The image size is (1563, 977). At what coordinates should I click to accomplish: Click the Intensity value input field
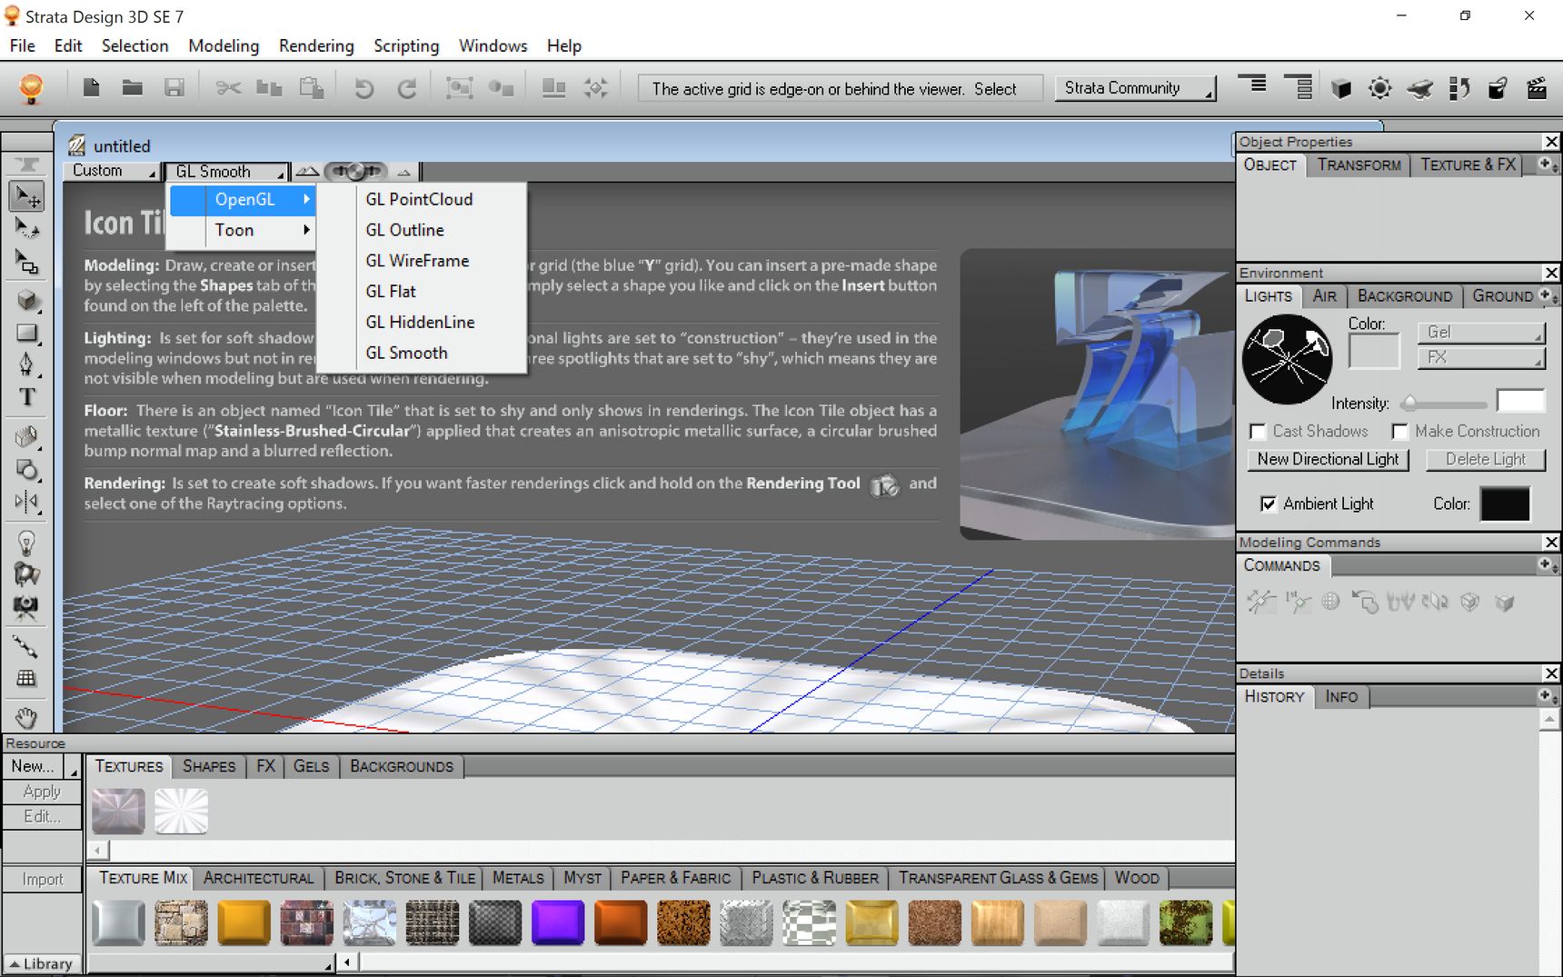1520,401
